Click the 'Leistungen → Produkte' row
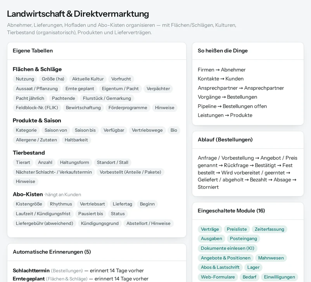Viewport: 311px width, 282px height. point(225,115)
